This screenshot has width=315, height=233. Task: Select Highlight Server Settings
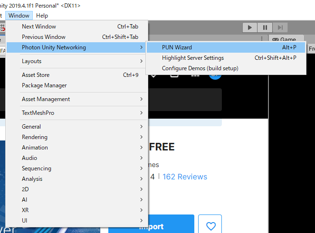[x=226, y=58]
